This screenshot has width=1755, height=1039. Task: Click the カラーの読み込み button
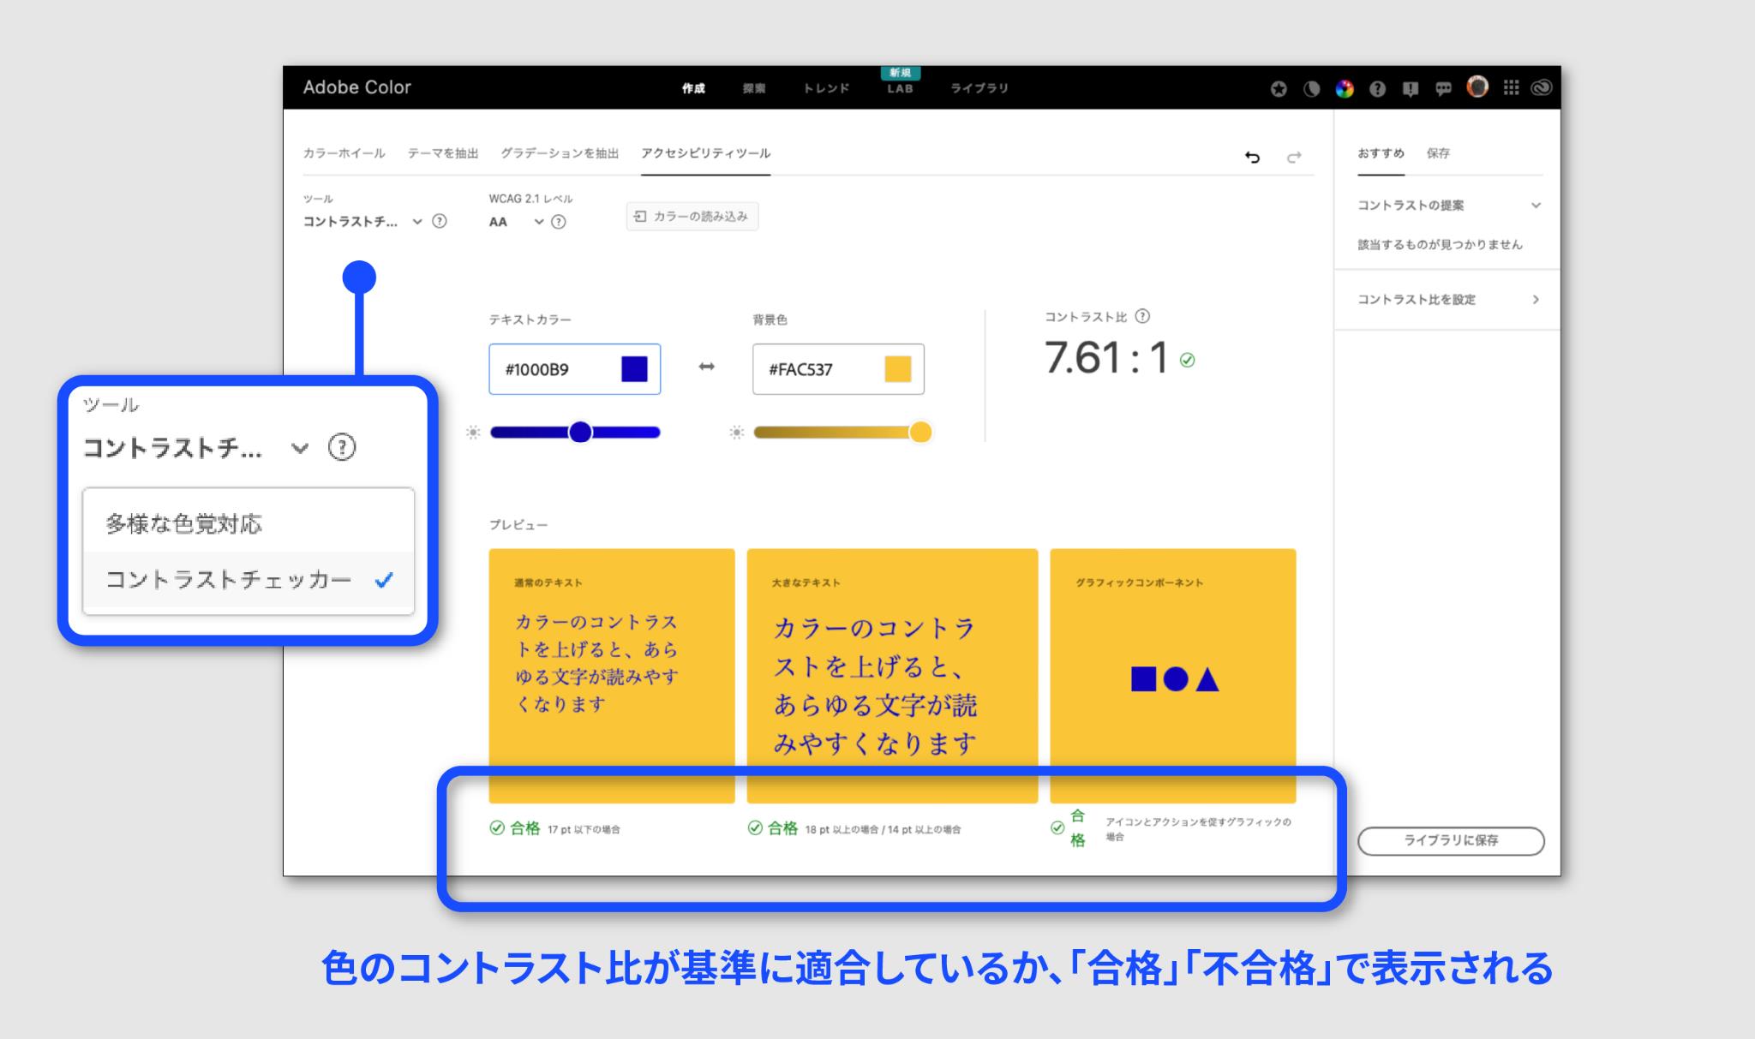[692, 216]
